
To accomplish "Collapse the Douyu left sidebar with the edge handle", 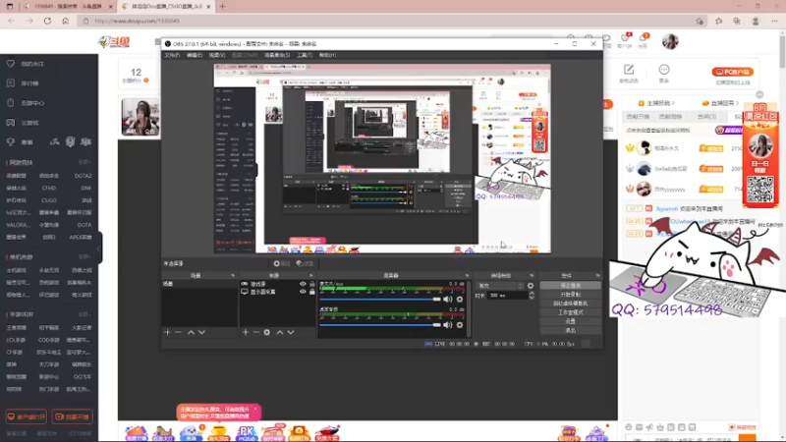I will click(x=99, y=249).
